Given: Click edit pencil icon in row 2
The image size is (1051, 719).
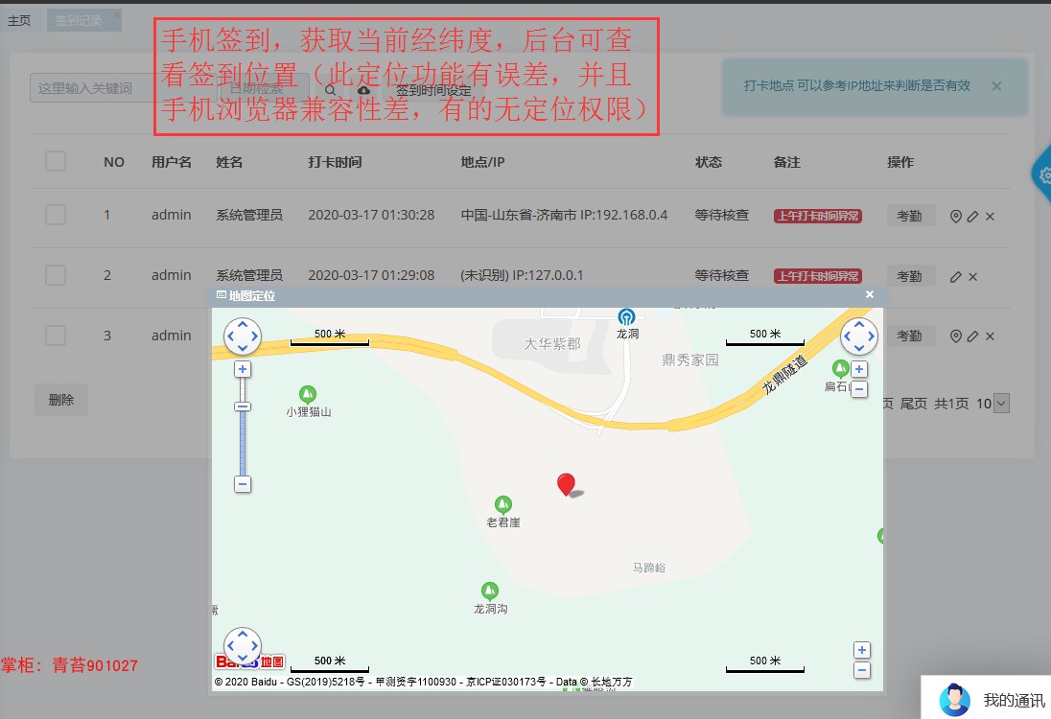Looking at the screenshot, I should (956, 276).
